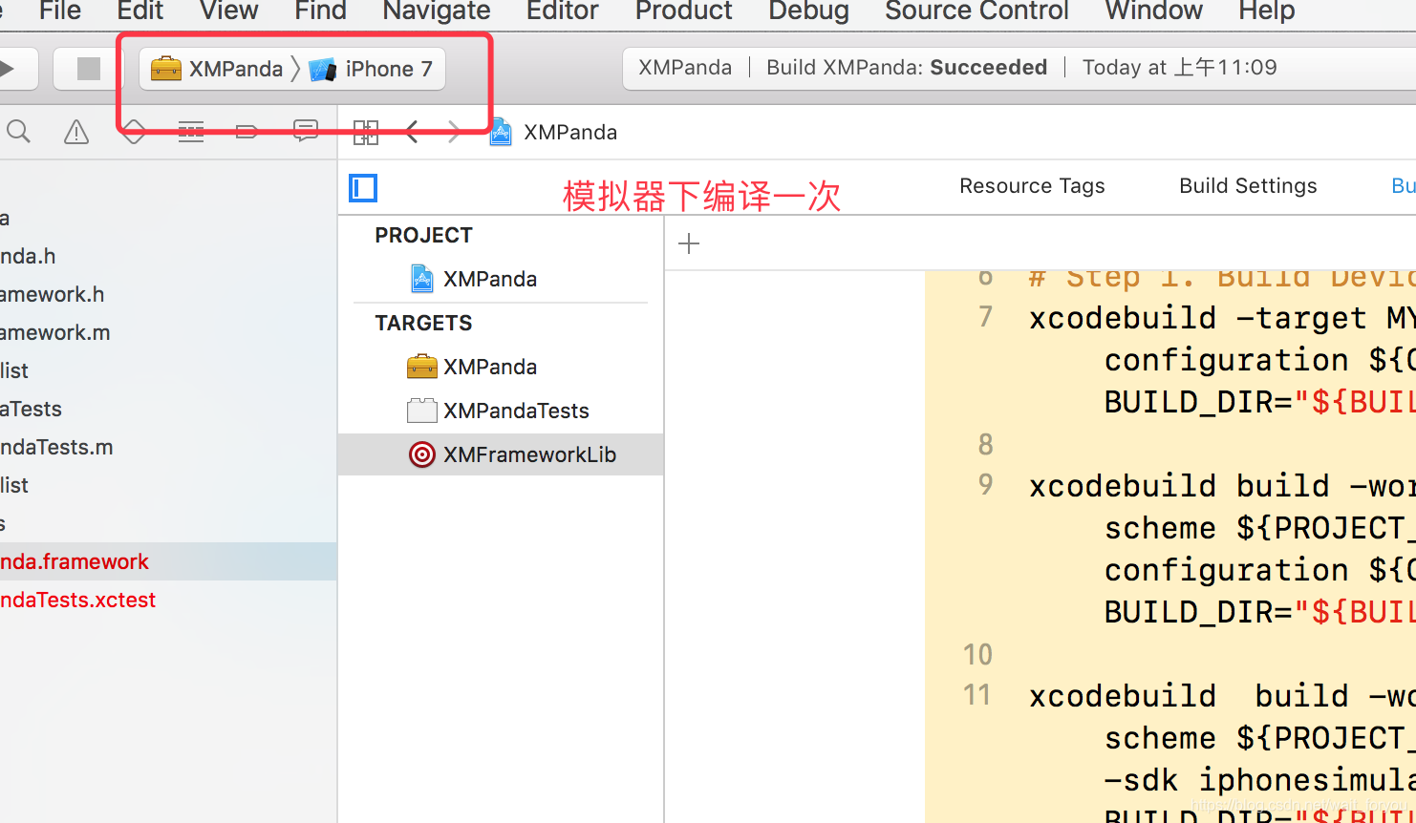Viewport: 1416px width, 823px height.
Task: Open the Find navigator magnifier icon
Action: 18,132
